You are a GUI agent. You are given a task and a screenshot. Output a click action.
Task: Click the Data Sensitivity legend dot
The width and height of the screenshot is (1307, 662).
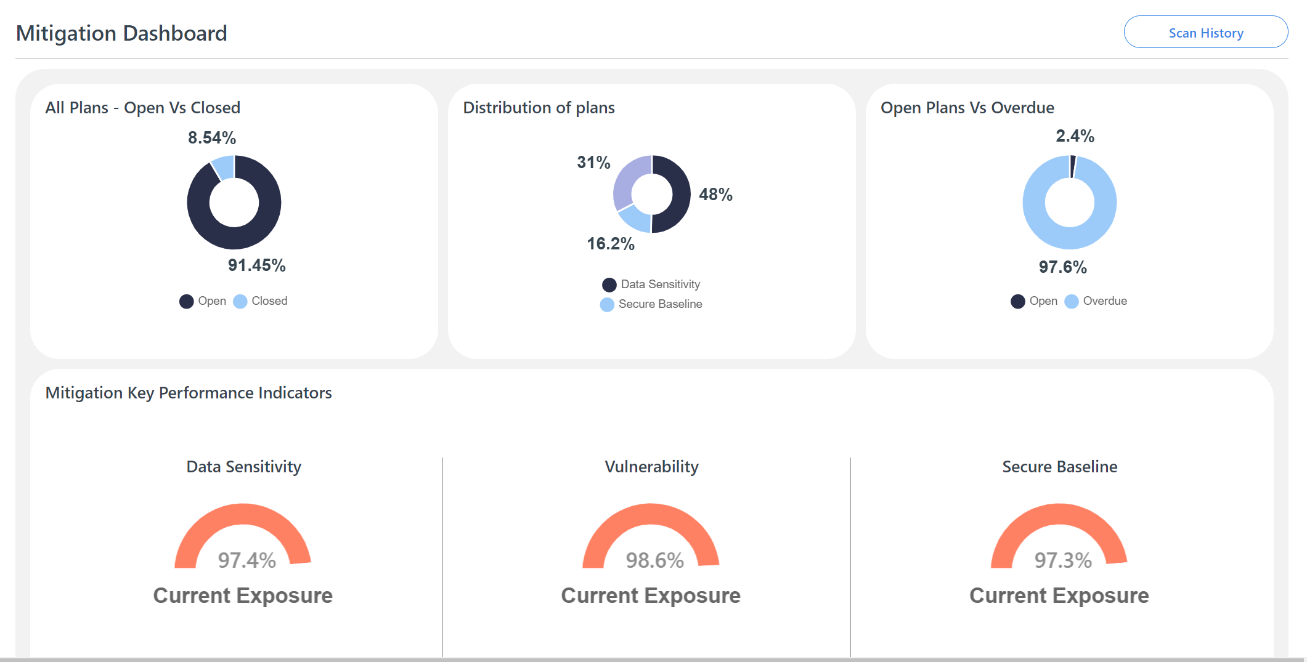[609, 285]
